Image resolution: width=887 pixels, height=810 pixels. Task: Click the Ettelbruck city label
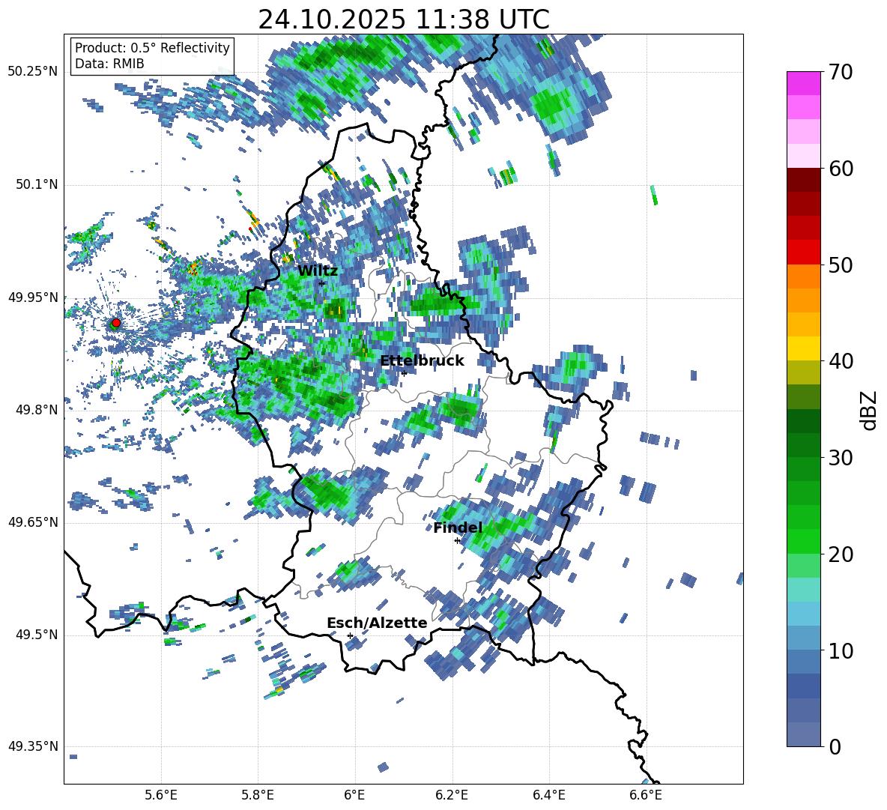[422, 361]
